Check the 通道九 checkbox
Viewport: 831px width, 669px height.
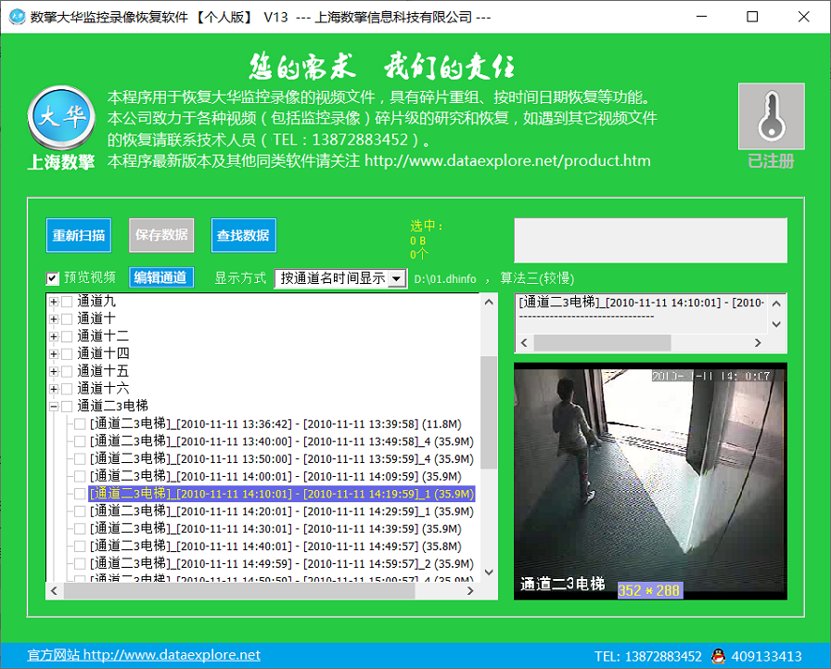pyautogui.click(x=67, y=302)
